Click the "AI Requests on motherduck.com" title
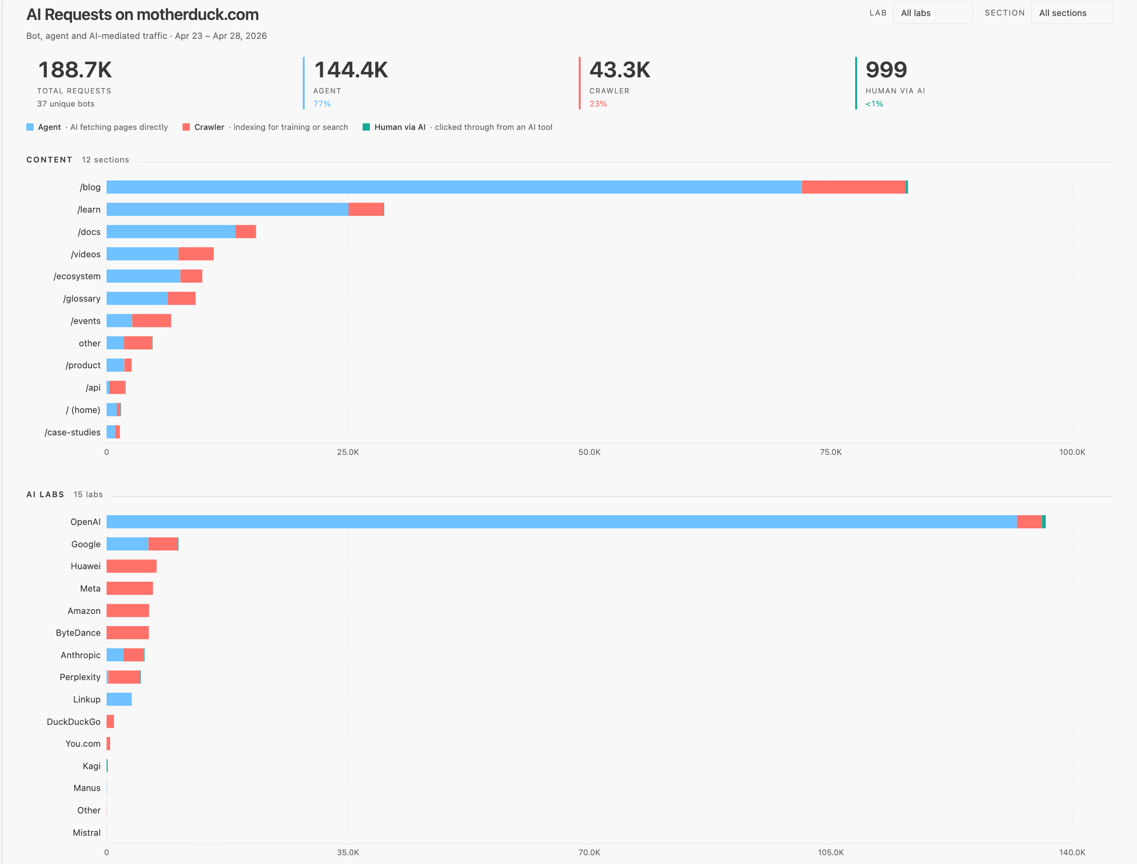Screen dimensions: 1137x864 click(x=143, y=15)
